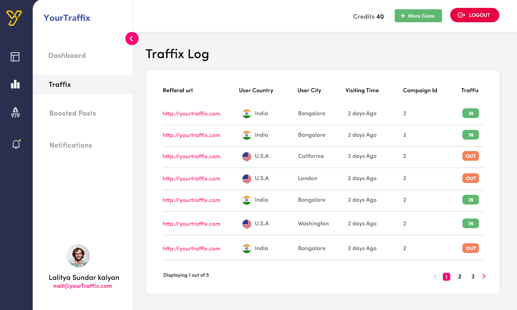
Task: Open the dashboard layout icon in sidebar
Action: coord(15,57)
